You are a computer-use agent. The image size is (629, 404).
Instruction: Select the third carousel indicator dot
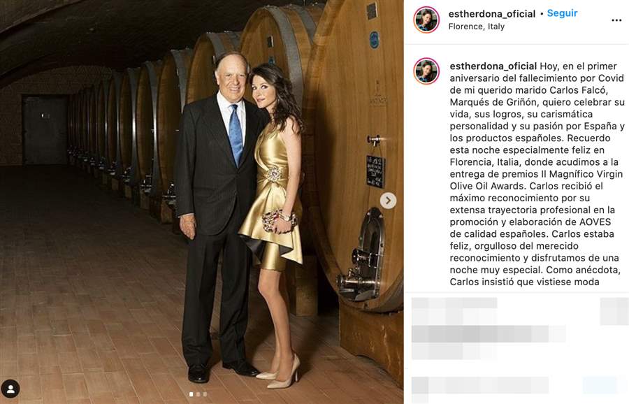click(205, 394)
